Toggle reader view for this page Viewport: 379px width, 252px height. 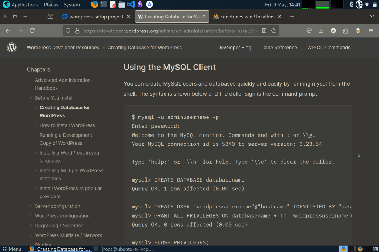click(264, 31)
